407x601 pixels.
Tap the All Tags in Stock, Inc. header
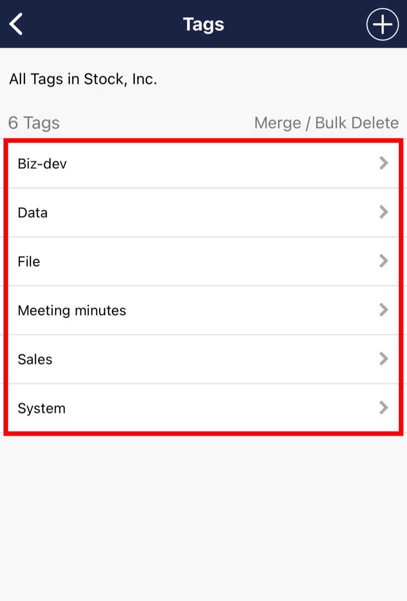tap(84, 78)
